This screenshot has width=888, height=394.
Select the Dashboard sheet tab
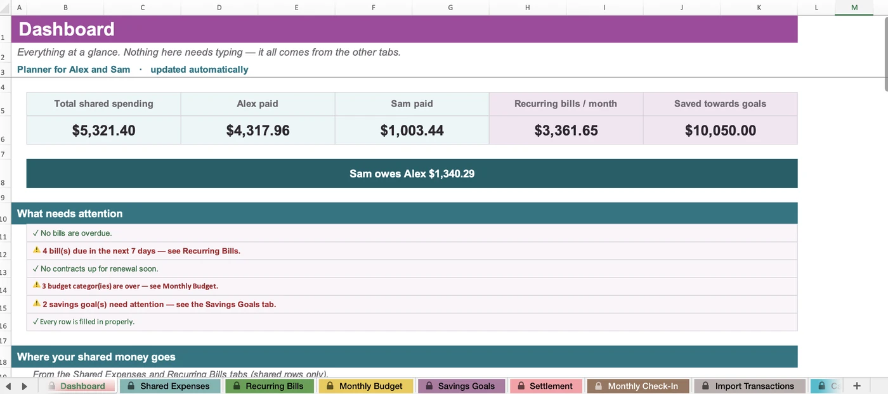click(x=77, y=386)
